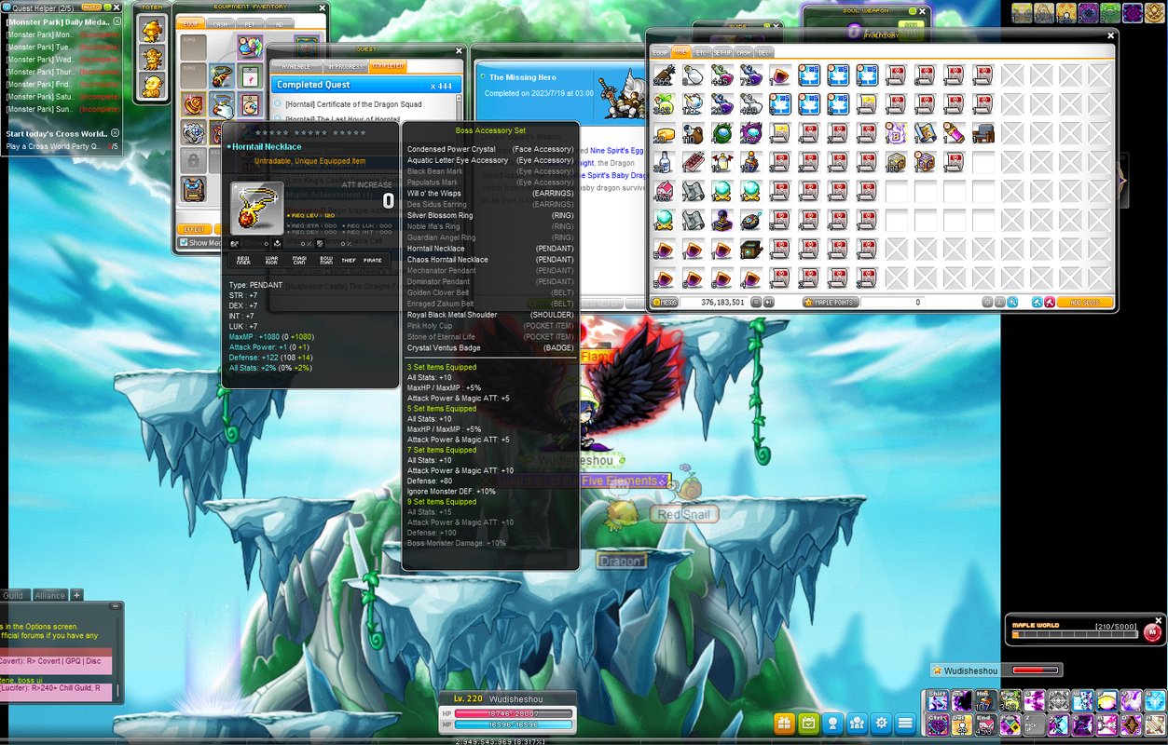This screenshot has width=1168, height=745.
Task: Open the community menu icon
Action: [x=858, y=723]
